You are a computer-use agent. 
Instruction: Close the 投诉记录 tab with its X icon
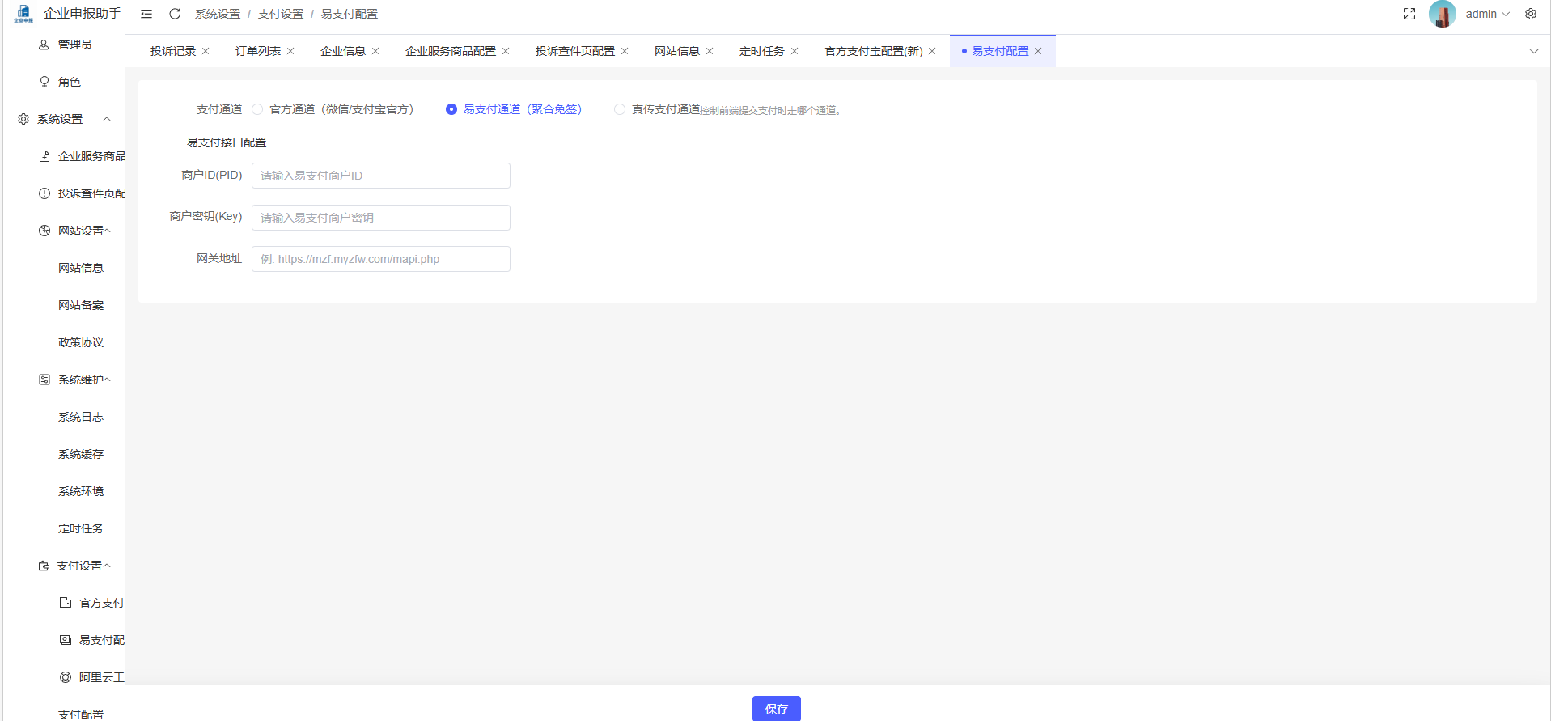pyautogui.click(x=206, y=51)
